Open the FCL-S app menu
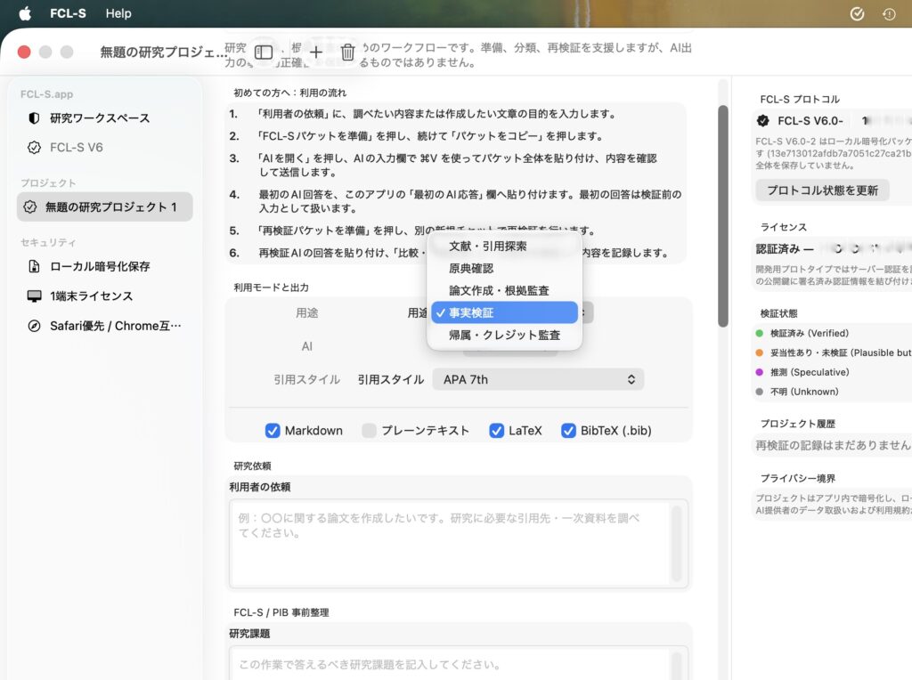The width and height of the screenshot is (912, 680). [x=68, y=13]
